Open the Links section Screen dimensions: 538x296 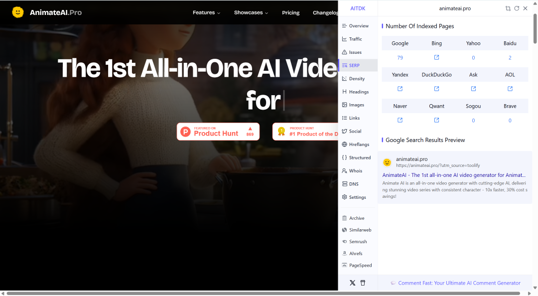click(358, 118)
